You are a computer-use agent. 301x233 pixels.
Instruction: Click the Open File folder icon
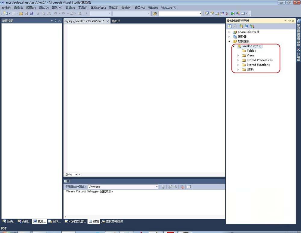coord(21,14)
